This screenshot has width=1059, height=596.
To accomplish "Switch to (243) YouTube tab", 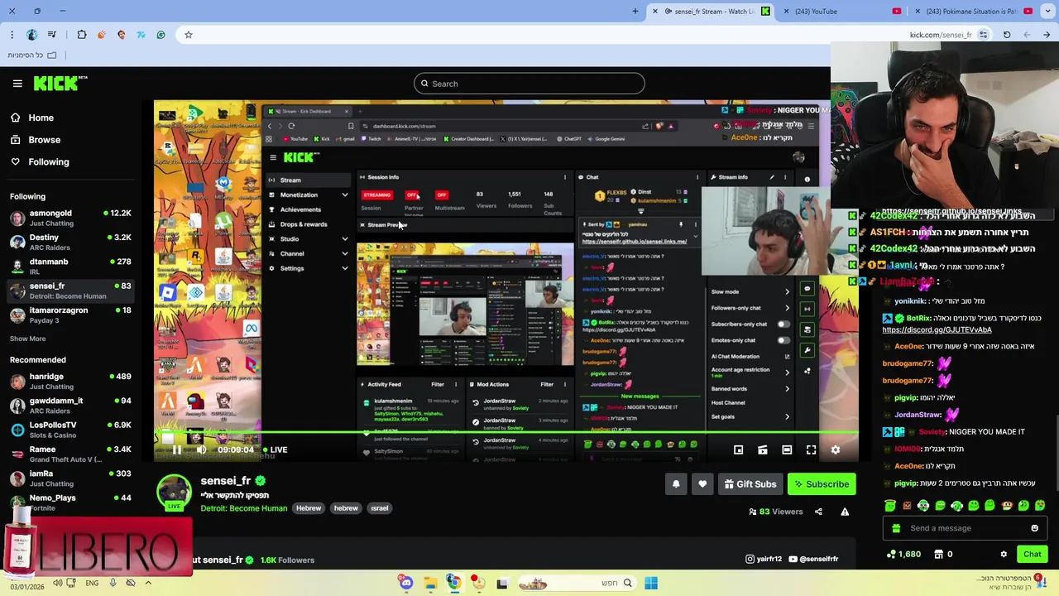I will point(844,12).
